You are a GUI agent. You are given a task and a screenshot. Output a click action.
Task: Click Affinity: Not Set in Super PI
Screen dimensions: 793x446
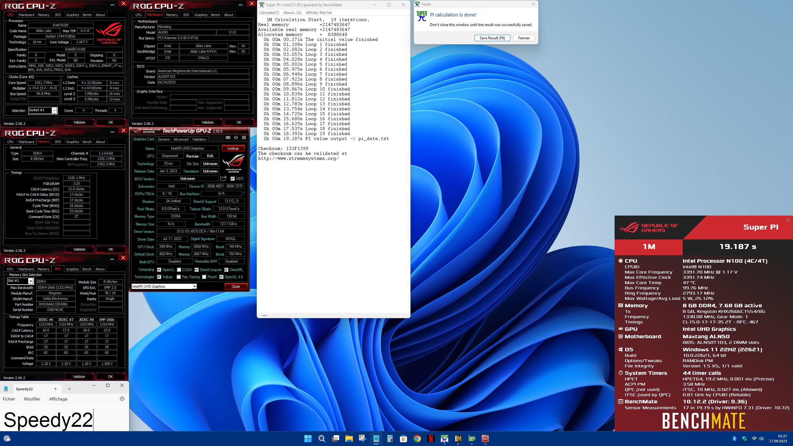point(319,13)
